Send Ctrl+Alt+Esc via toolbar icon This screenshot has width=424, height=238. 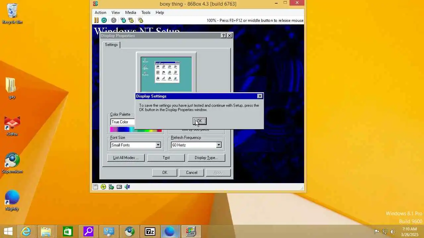[131, 20]
